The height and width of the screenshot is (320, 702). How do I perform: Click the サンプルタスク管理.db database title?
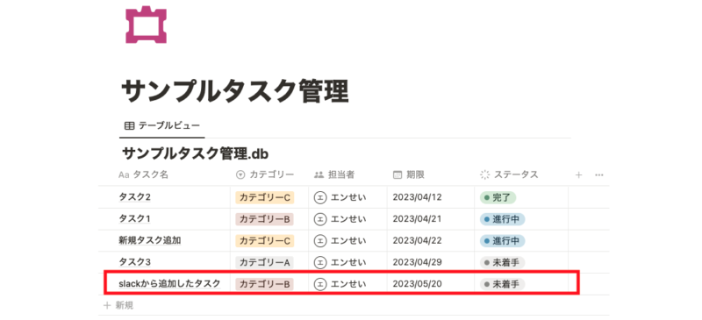click(195, 153)
